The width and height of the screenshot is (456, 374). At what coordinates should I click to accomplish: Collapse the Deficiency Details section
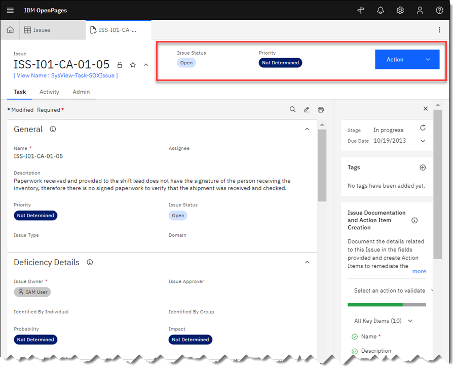click(307, 262)
